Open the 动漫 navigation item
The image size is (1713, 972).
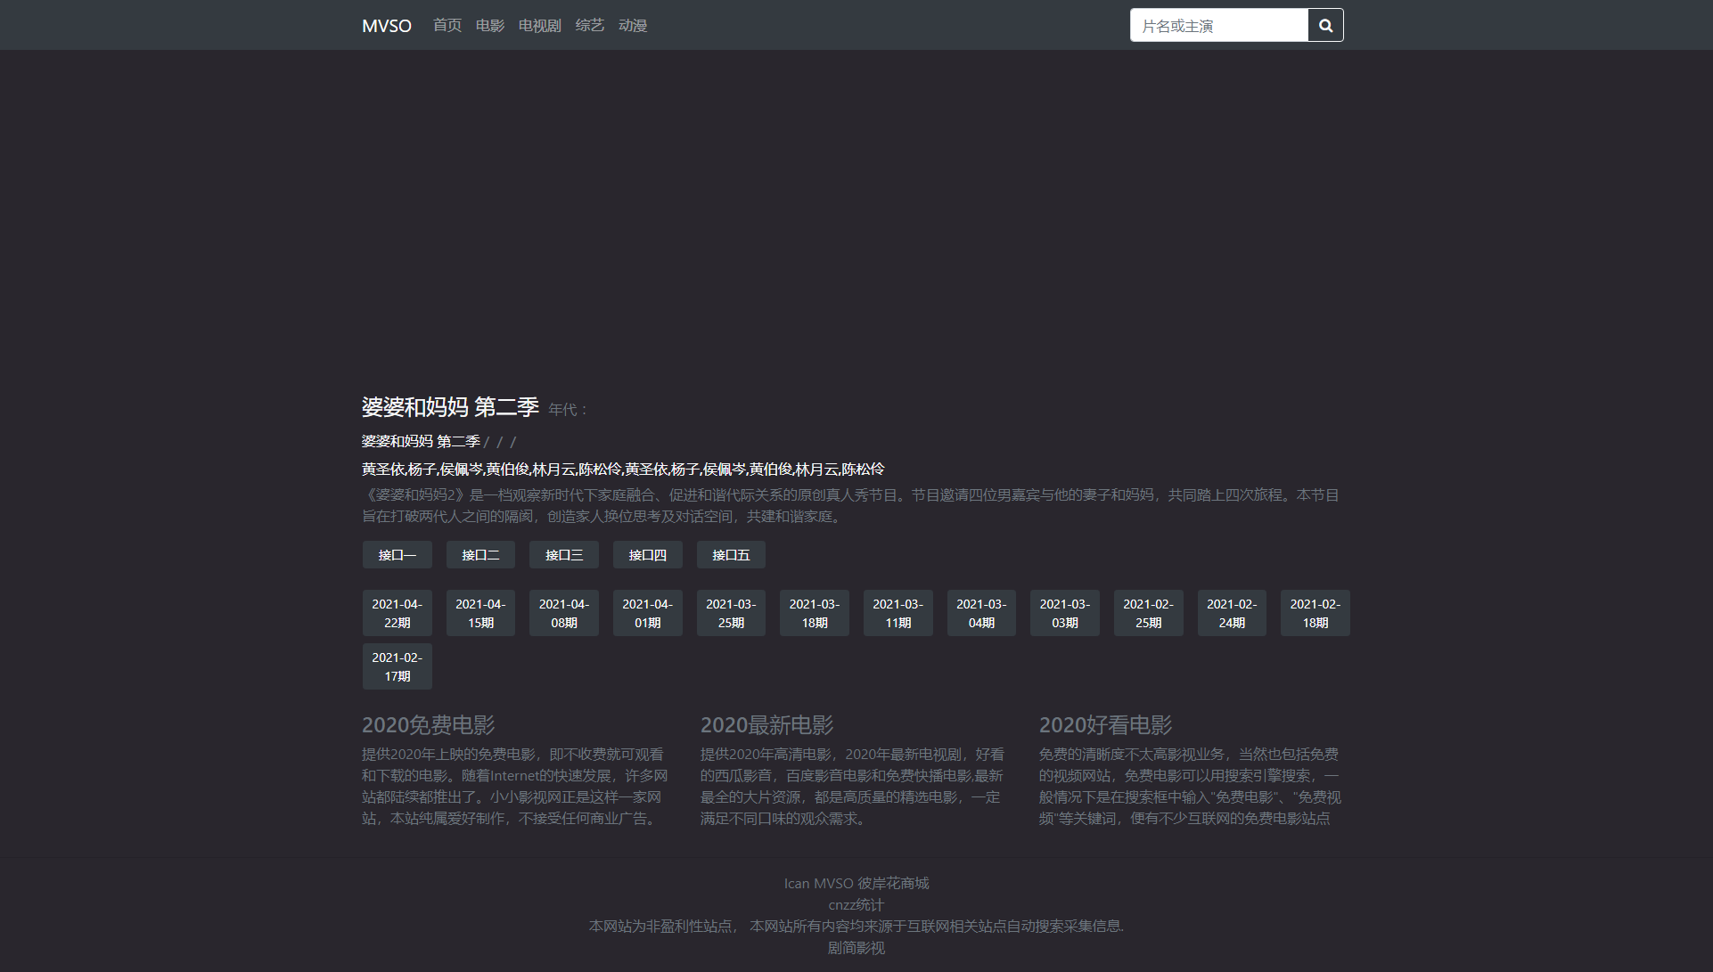[633, 26]
